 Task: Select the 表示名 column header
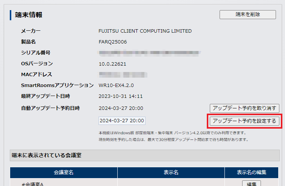pyautogui.click(x=171, y=172)
